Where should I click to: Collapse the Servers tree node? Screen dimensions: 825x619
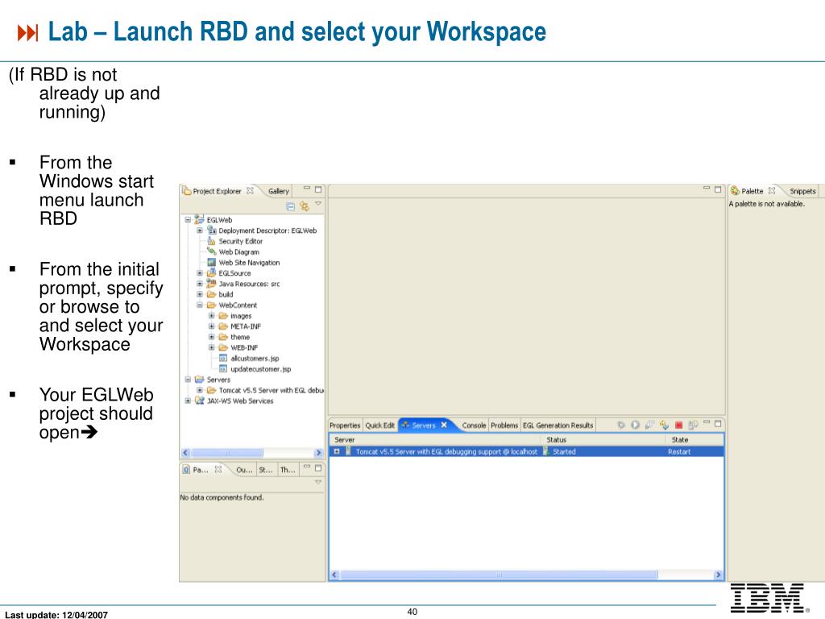(x=188, y=380)
